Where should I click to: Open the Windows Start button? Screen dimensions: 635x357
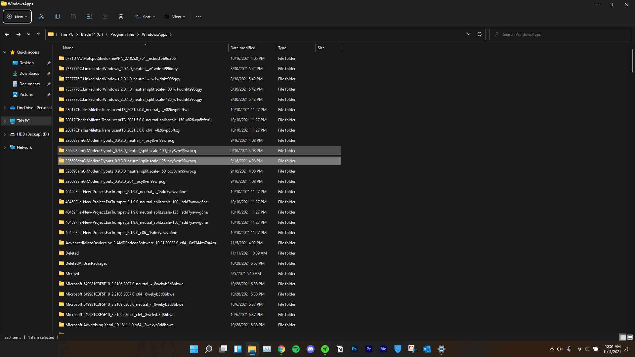click(194, 349)
